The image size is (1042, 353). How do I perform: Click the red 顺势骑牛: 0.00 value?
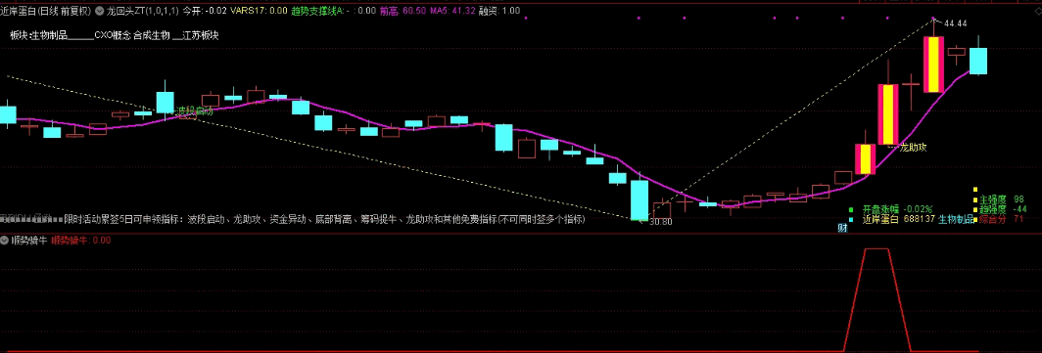[x=81, y=241]
